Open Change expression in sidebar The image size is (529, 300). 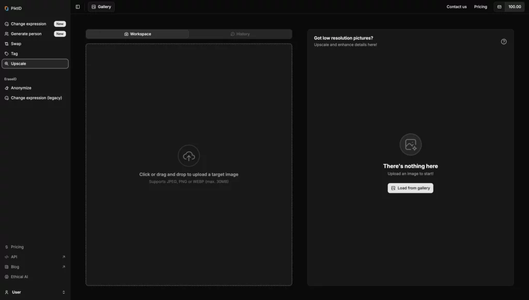pyautogui.click(x=28, y=24)
